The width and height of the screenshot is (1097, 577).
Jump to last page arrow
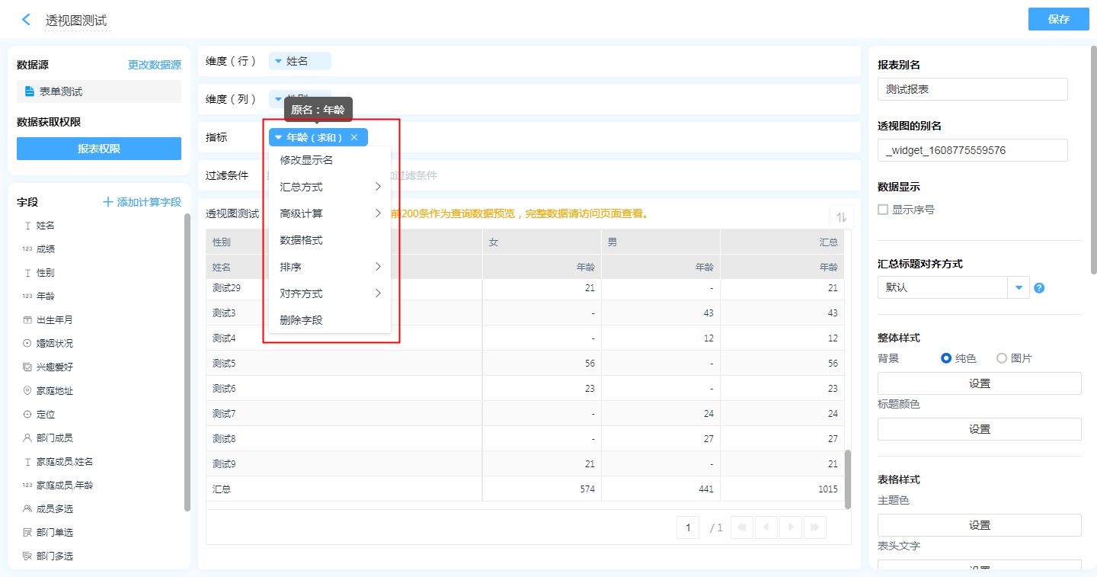pos(815,527)
